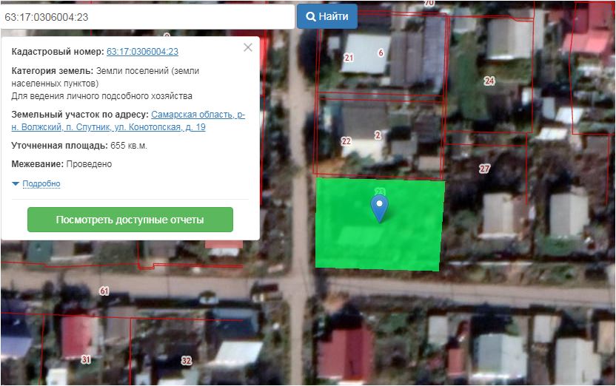Click building label 6 on map
Screen dimensions: 616x386
[381, 53]
